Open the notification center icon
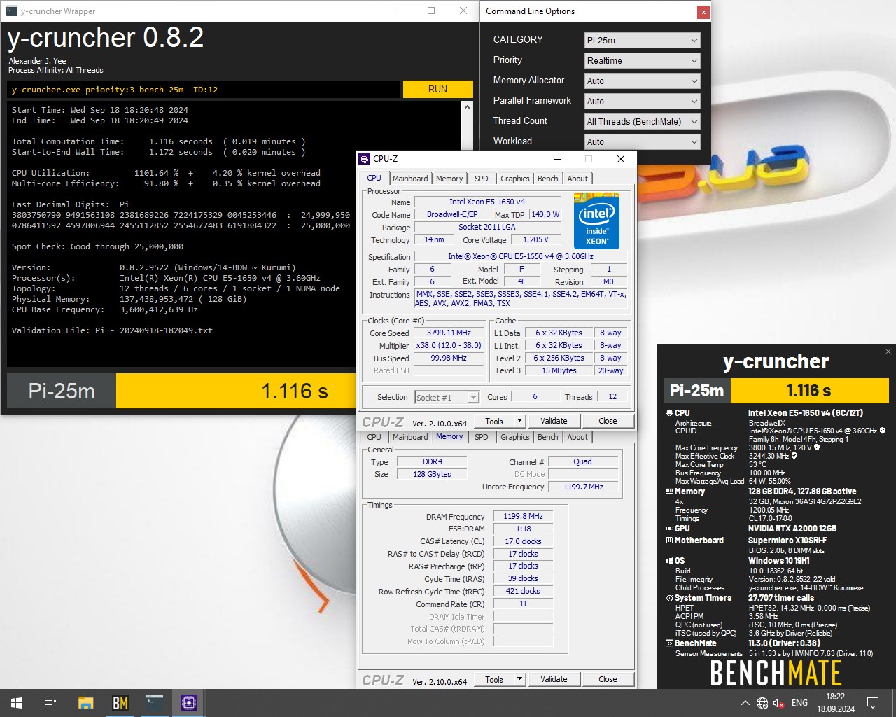Viewport: 896px width, 717px height. pos(873,703)
